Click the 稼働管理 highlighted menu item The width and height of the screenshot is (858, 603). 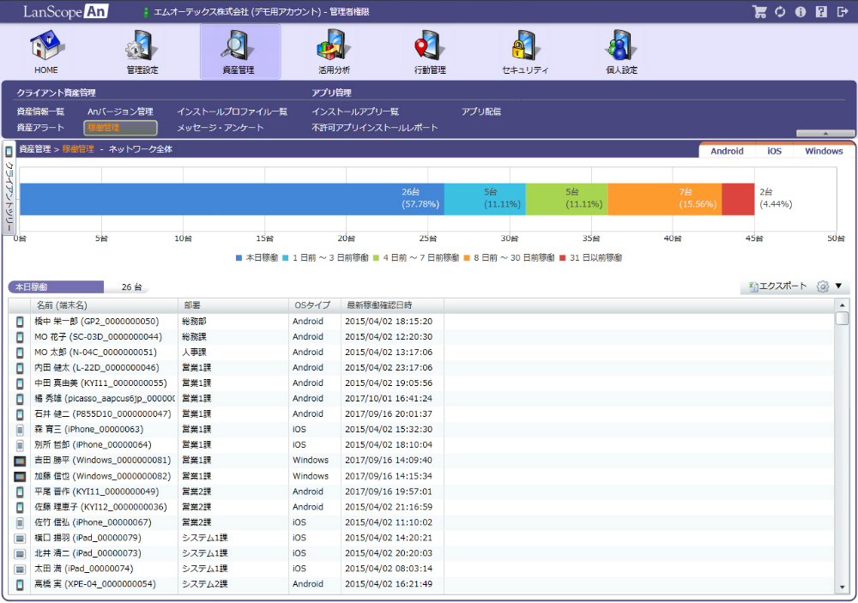click(x=120, y=128)
